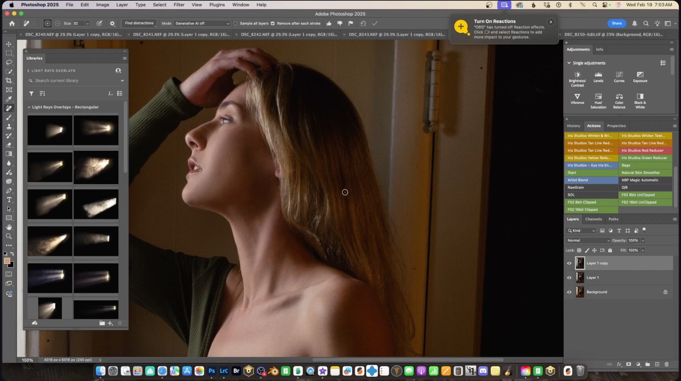Open layer style fx menu
Image resolution: width=681 pixels, height=381 pixels.
click(619, 364)
